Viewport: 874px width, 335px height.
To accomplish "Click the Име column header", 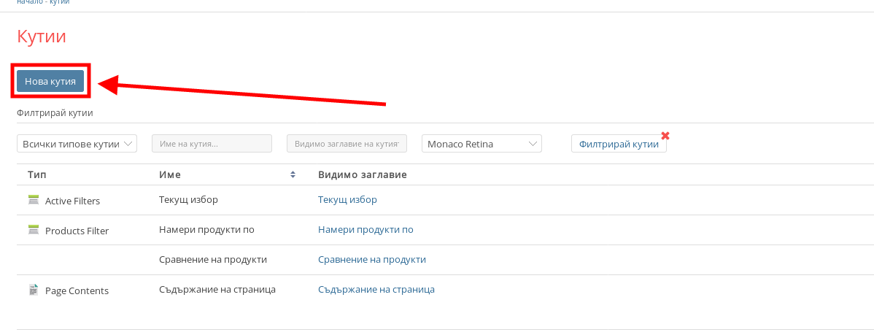I will 170,175.
